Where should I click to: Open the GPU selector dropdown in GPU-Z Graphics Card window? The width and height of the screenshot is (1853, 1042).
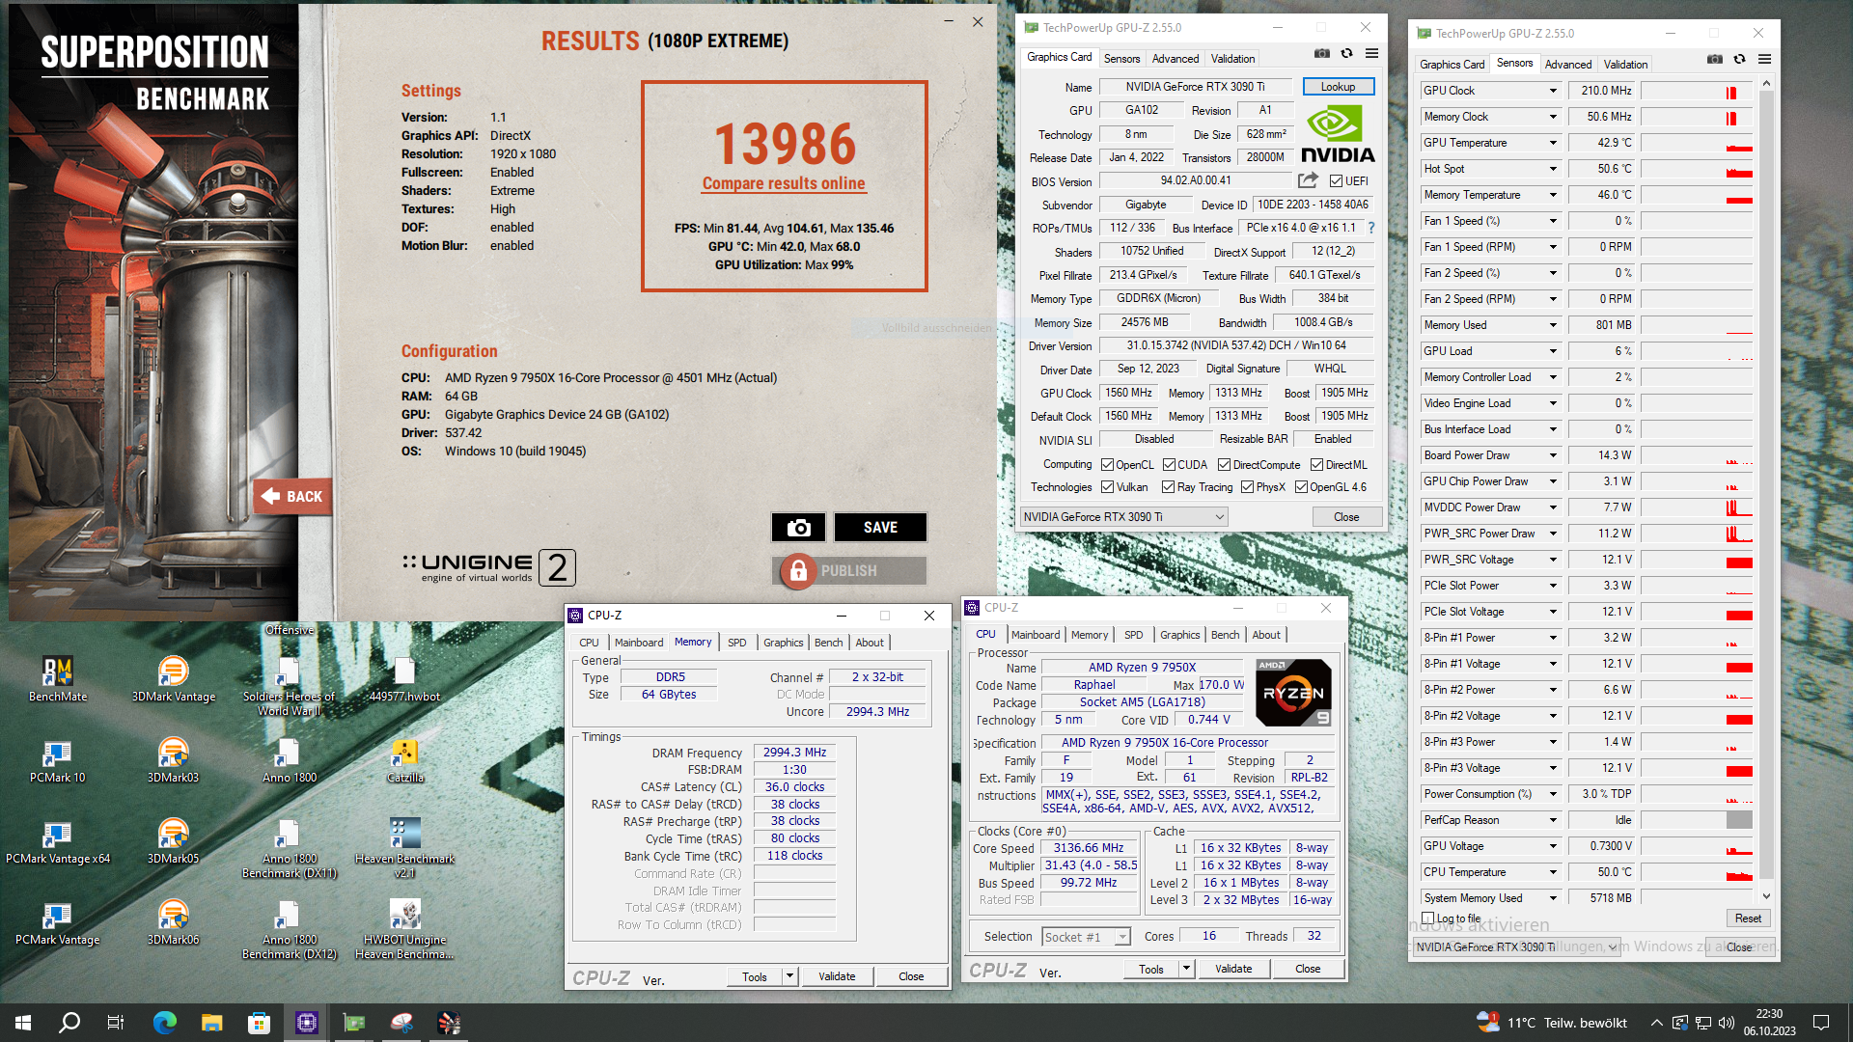[x=1124, y=517]
